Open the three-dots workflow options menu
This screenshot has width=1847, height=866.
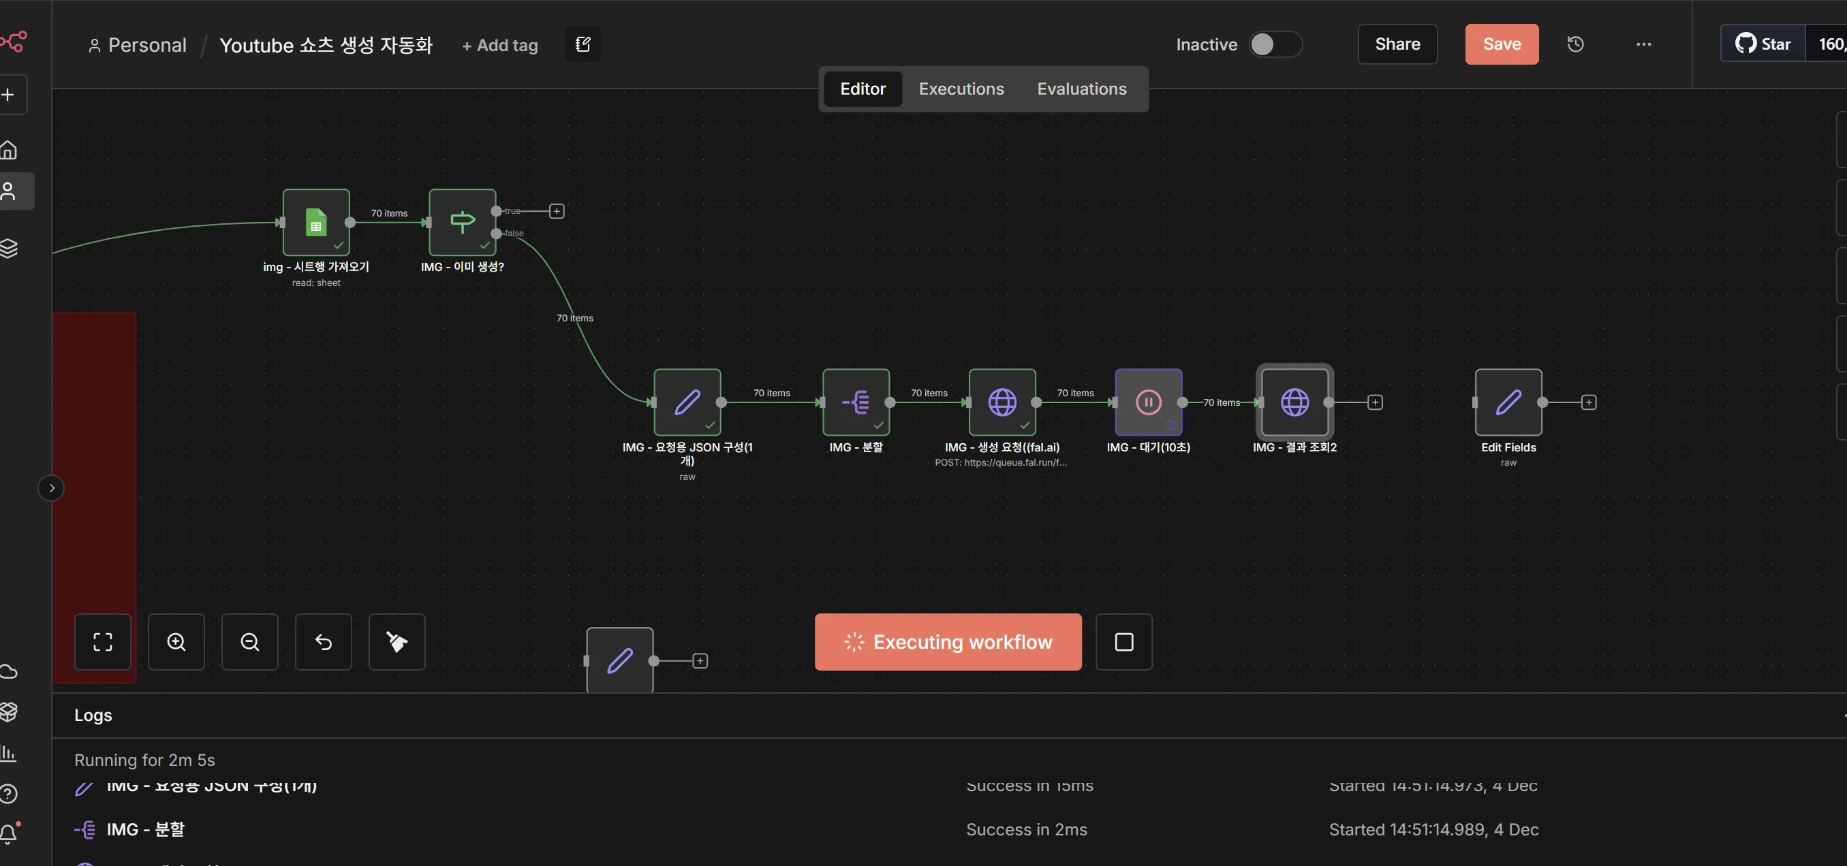click(x=1643, y=44)
